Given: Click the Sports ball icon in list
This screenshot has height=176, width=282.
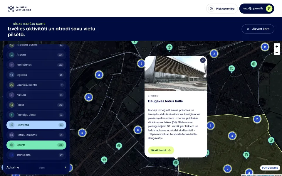Looking at the screenshot, I should click(x=12, y=145).
